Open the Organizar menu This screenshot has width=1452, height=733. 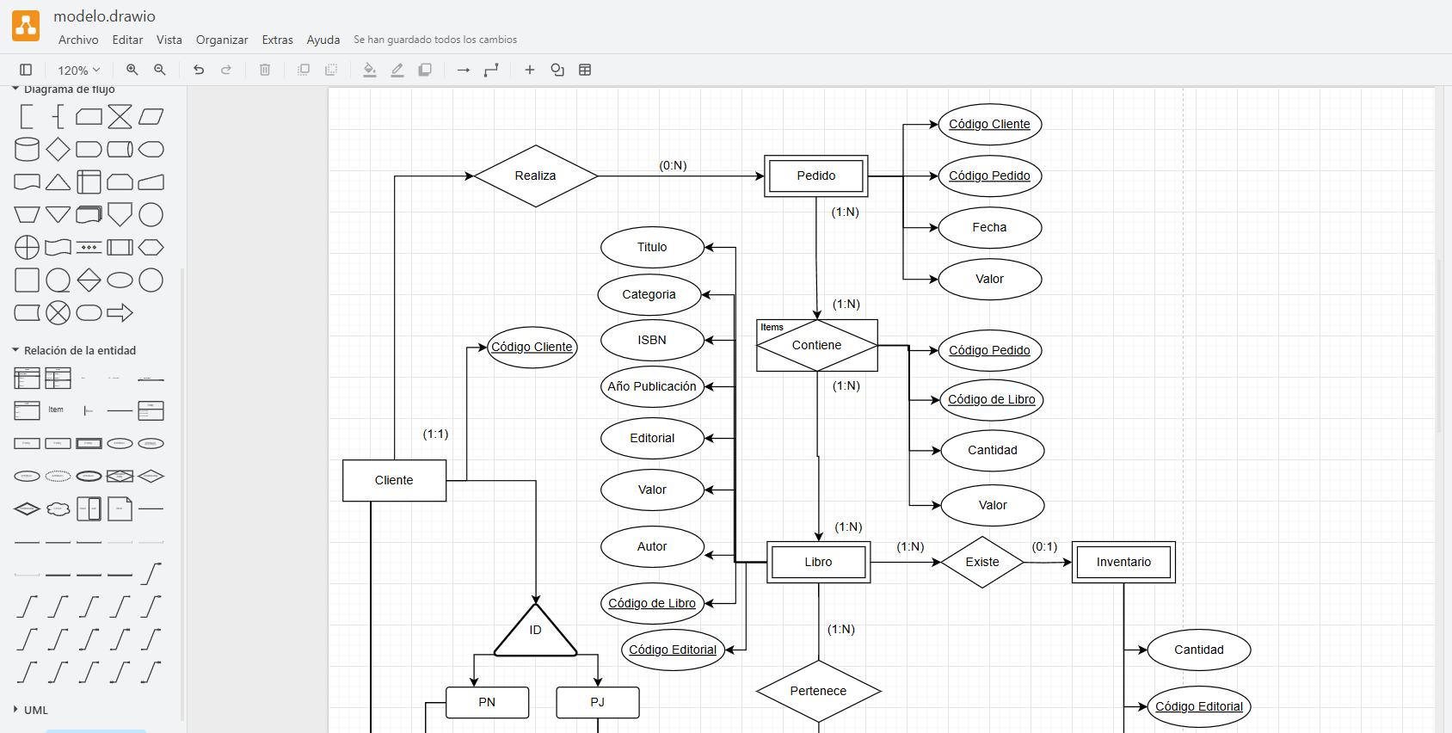point(222,40)
